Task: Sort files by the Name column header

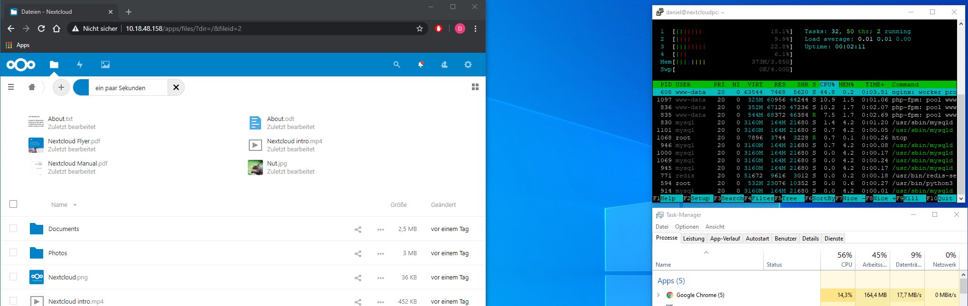Action: 59,205
